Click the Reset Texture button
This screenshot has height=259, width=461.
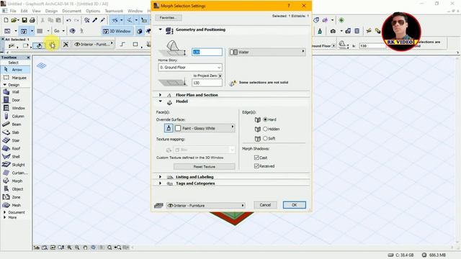tap(205, 166)
